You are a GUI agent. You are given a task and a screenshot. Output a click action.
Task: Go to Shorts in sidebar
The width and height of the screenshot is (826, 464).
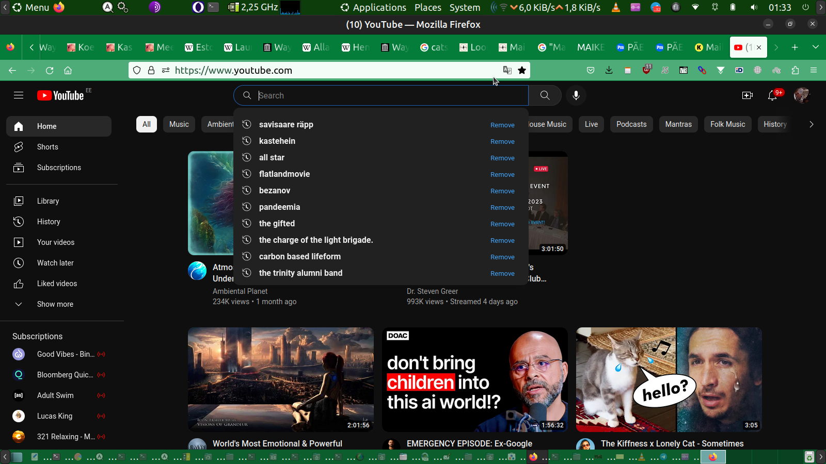[x=59, y=147]
